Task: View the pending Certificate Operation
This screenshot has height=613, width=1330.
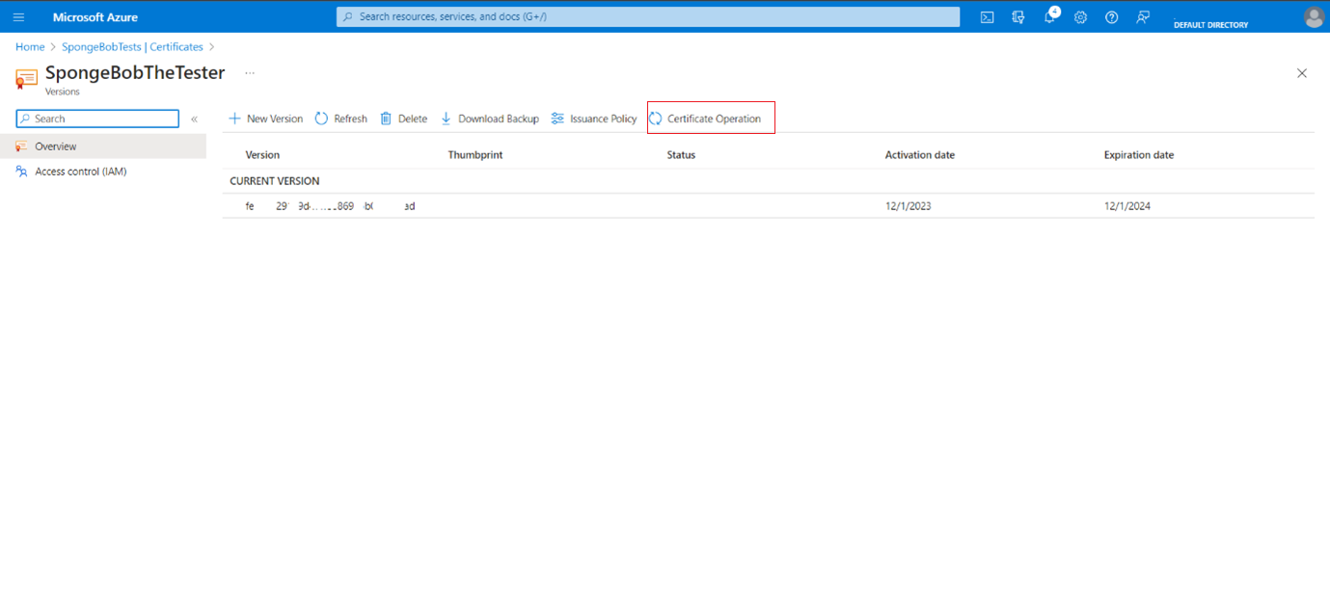Action: [711, 118]
